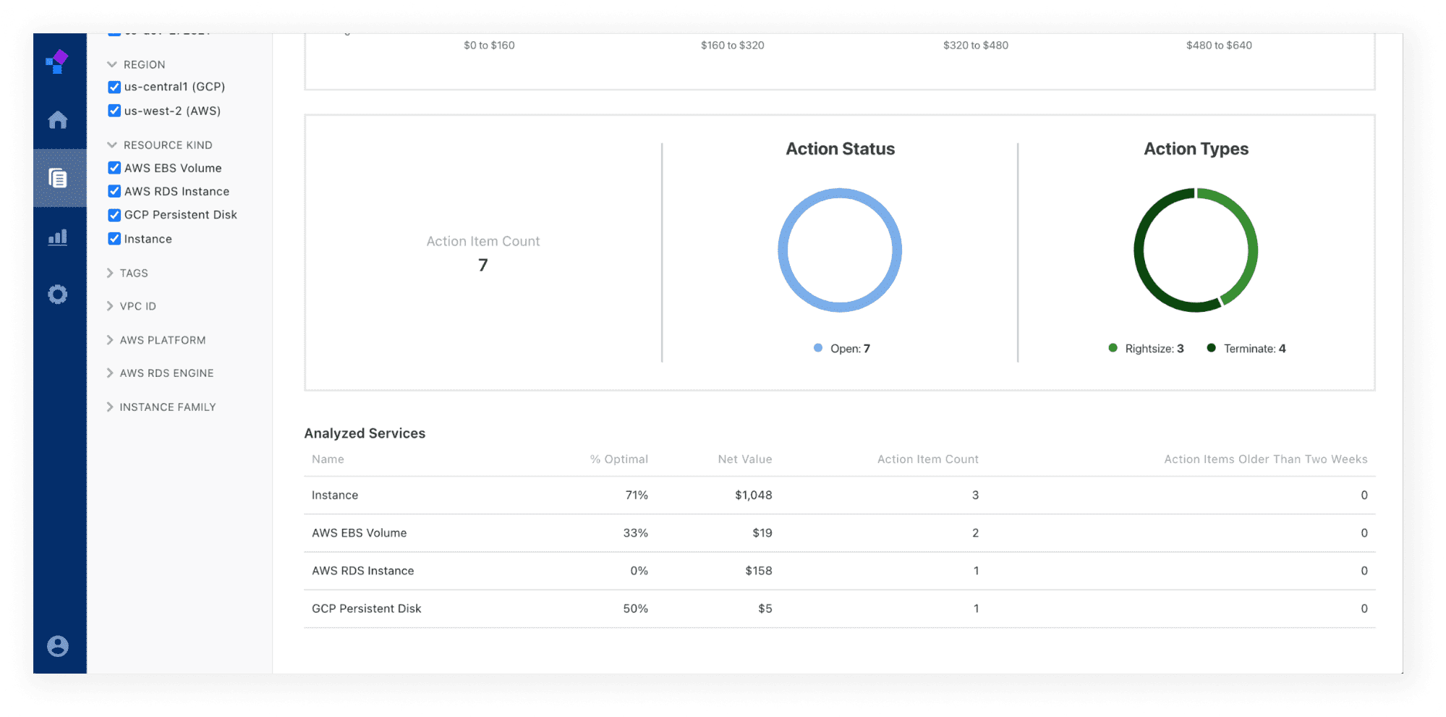Click the Rightsize legend color dot
Viewport: 1446px width, 717px height.
(1113, 348)
